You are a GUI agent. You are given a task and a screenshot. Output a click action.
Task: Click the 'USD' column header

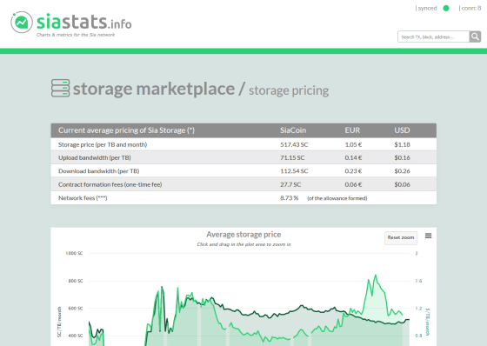point(402,130)
